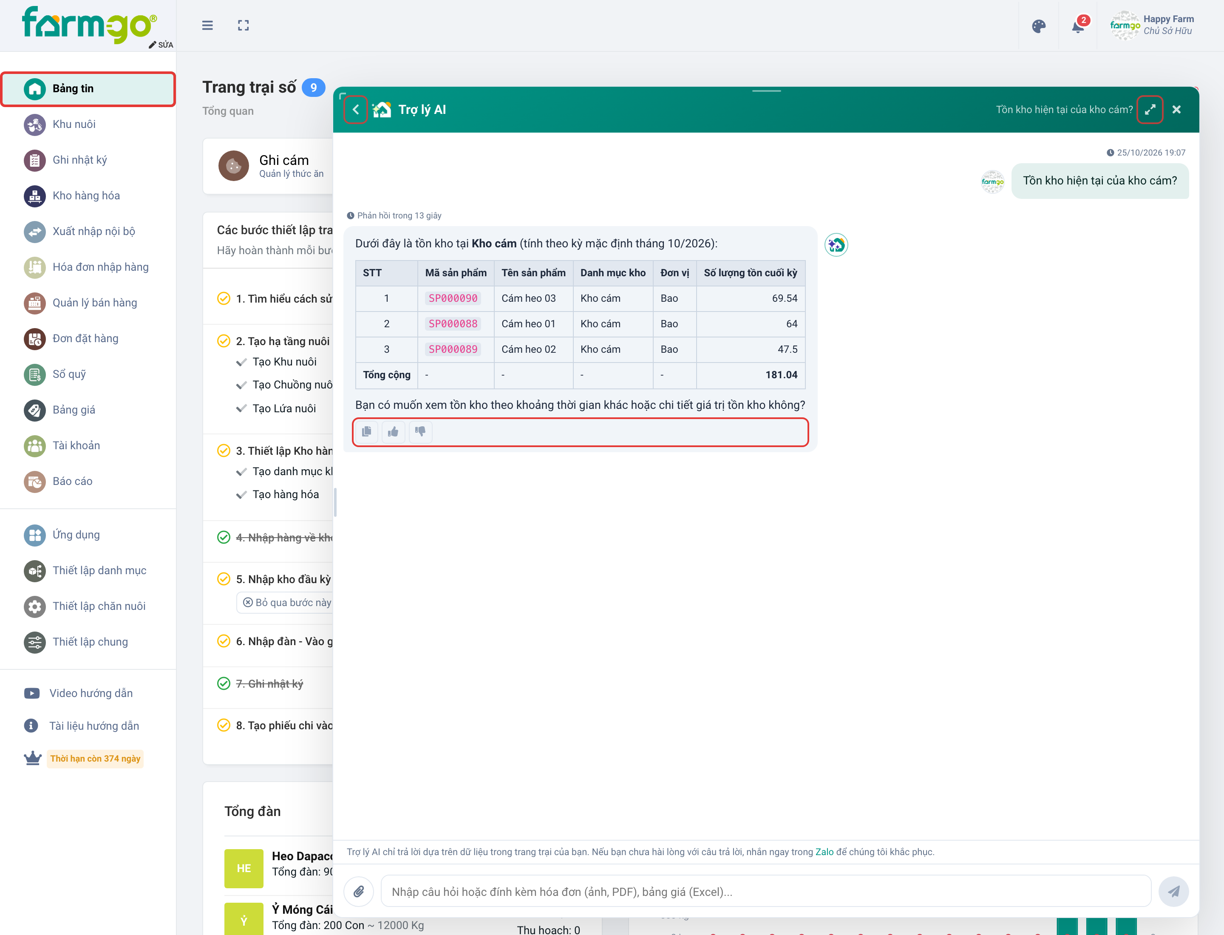Open Đơn đặt hàng sidebar item
The height and width of the screenshot is (935, 1224).
[x=88, y=338]
